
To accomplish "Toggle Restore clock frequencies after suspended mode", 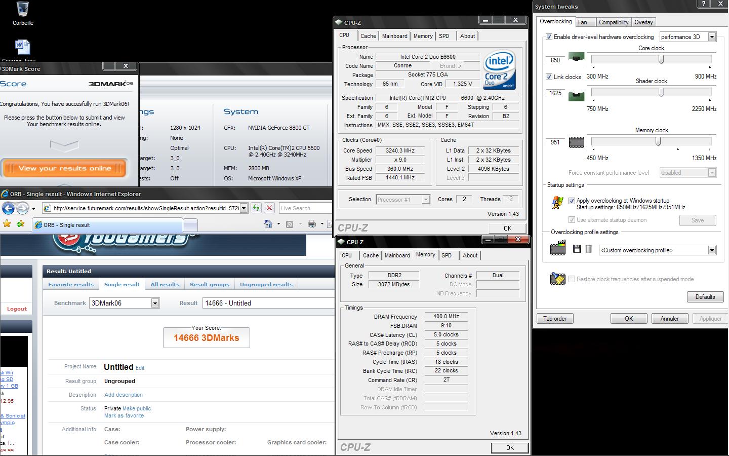I will click(x=572, y=279).
